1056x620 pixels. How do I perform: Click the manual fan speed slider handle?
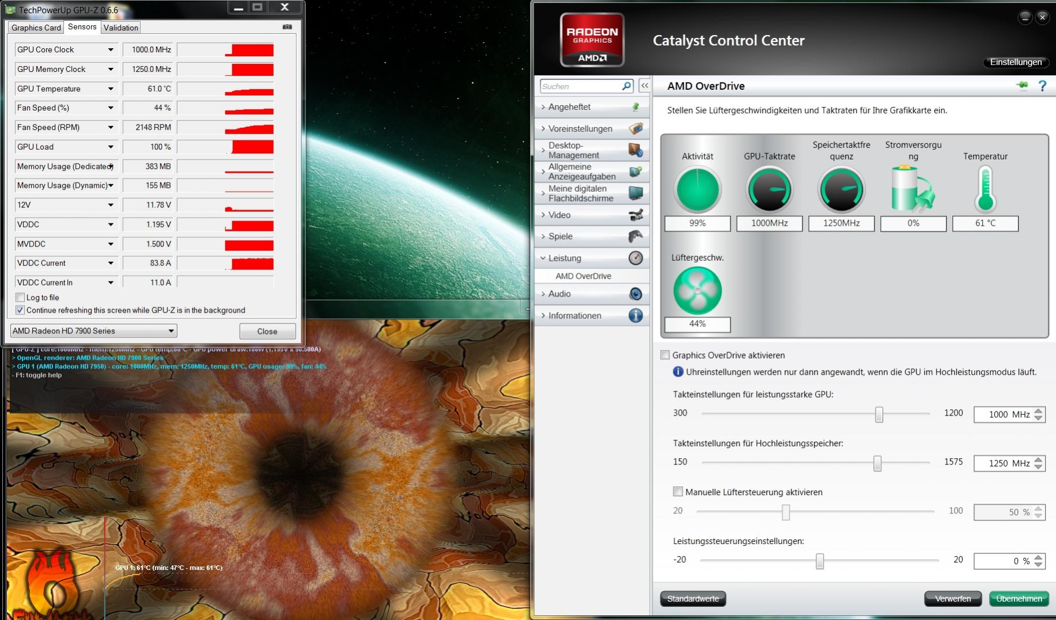786,512
